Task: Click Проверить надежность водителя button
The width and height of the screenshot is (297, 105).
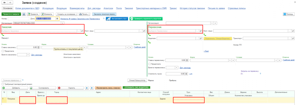Action: click(x=146, y=19)
